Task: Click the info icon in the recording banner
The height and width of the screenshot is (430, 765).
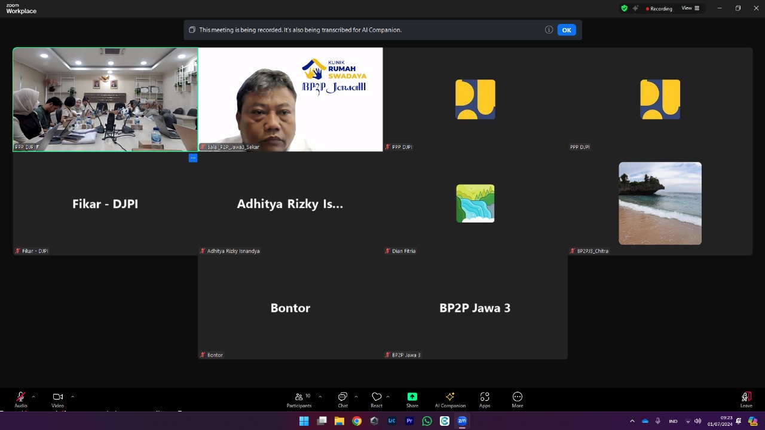Action: click(x=549, y=30)
